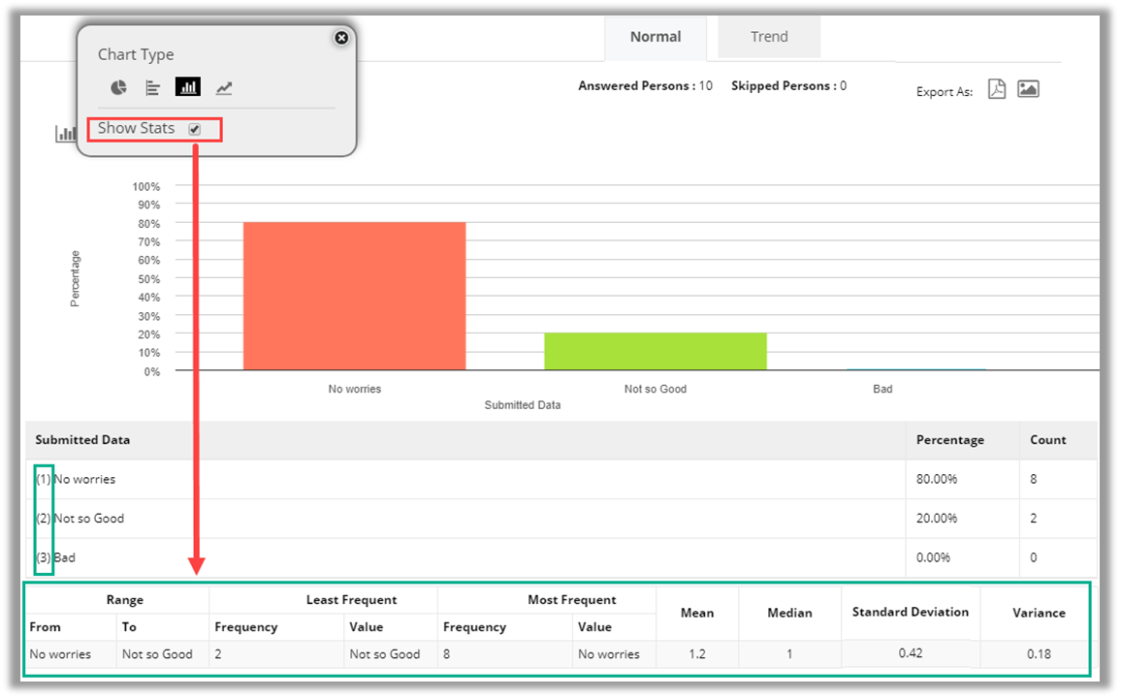The height and width of the screenshot is (698, 1121).
Task: Click the Count column header
Action: coord(1047,440)
